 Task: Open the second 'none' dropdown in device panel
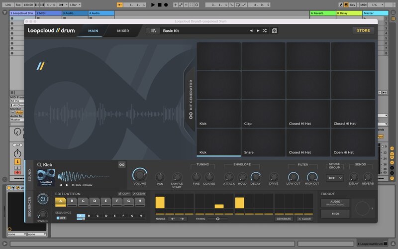(x=37, y=234)
